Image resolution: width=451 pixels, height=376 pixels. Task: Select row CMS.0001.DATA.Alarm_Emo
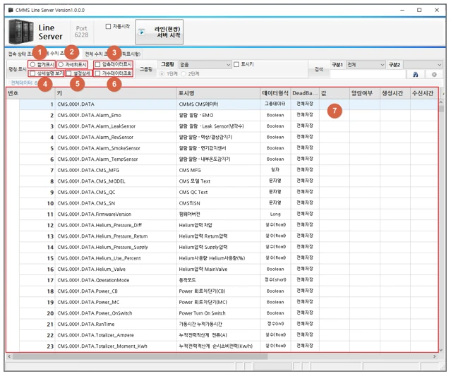point(229,115)
